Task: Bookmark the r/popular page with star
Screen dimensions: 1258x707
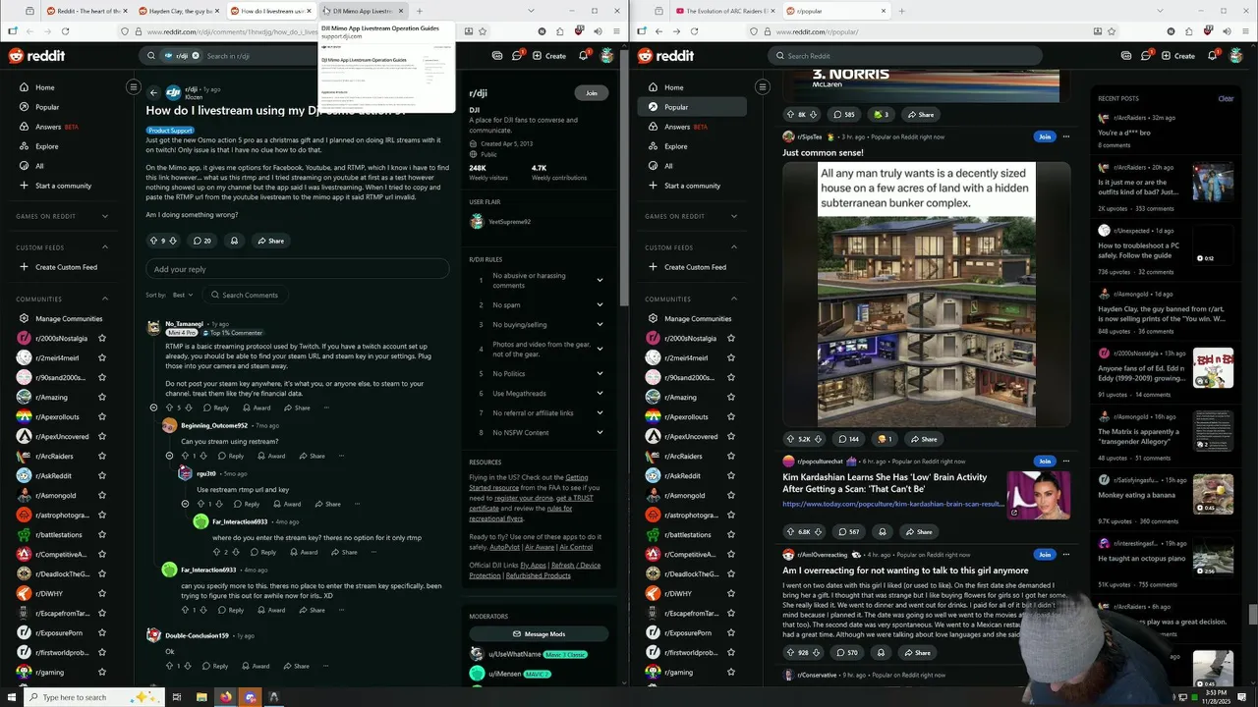Action: coord(1112,31)
